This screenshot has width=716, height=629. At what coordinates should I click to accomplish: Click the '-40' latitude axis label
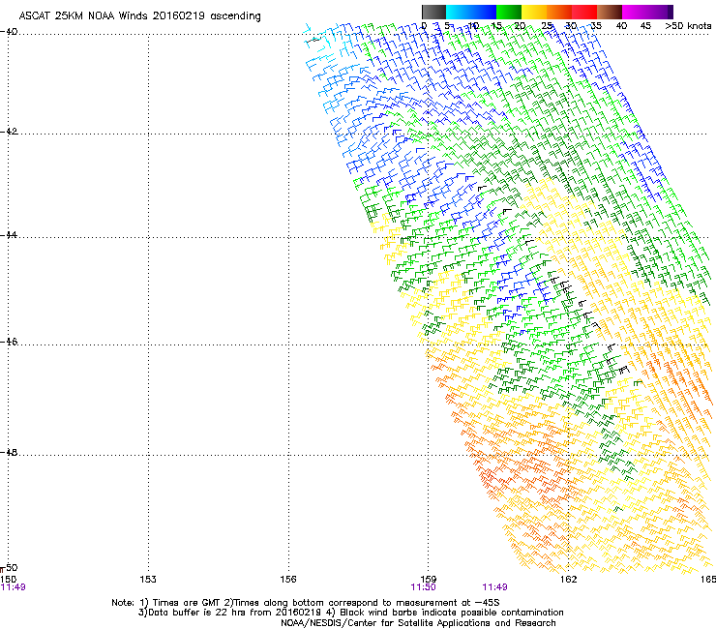point(9,32)
